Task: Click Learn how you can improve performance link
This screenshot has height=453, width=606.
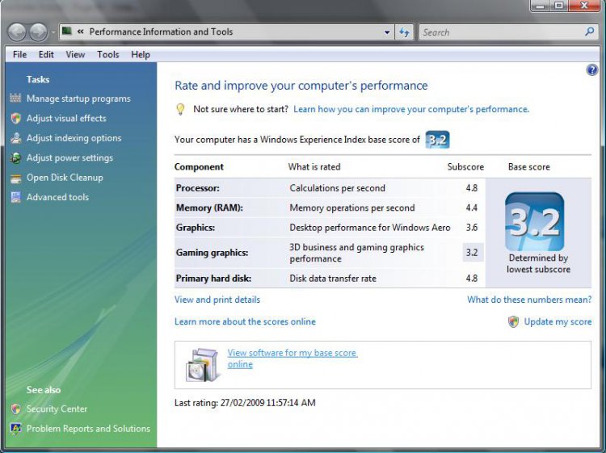Action: click(411, 109)
